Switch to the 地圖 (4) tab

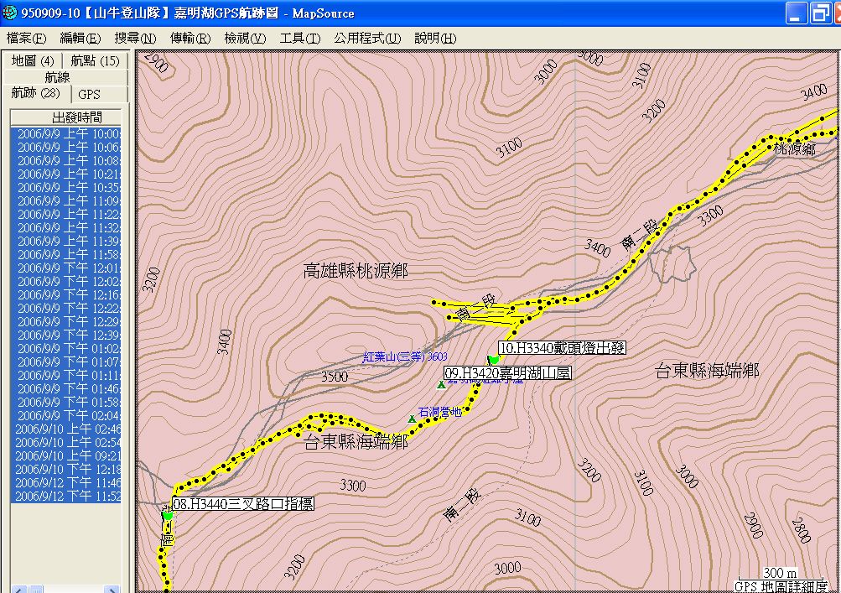pyautogui.click(x=33, y=60)
